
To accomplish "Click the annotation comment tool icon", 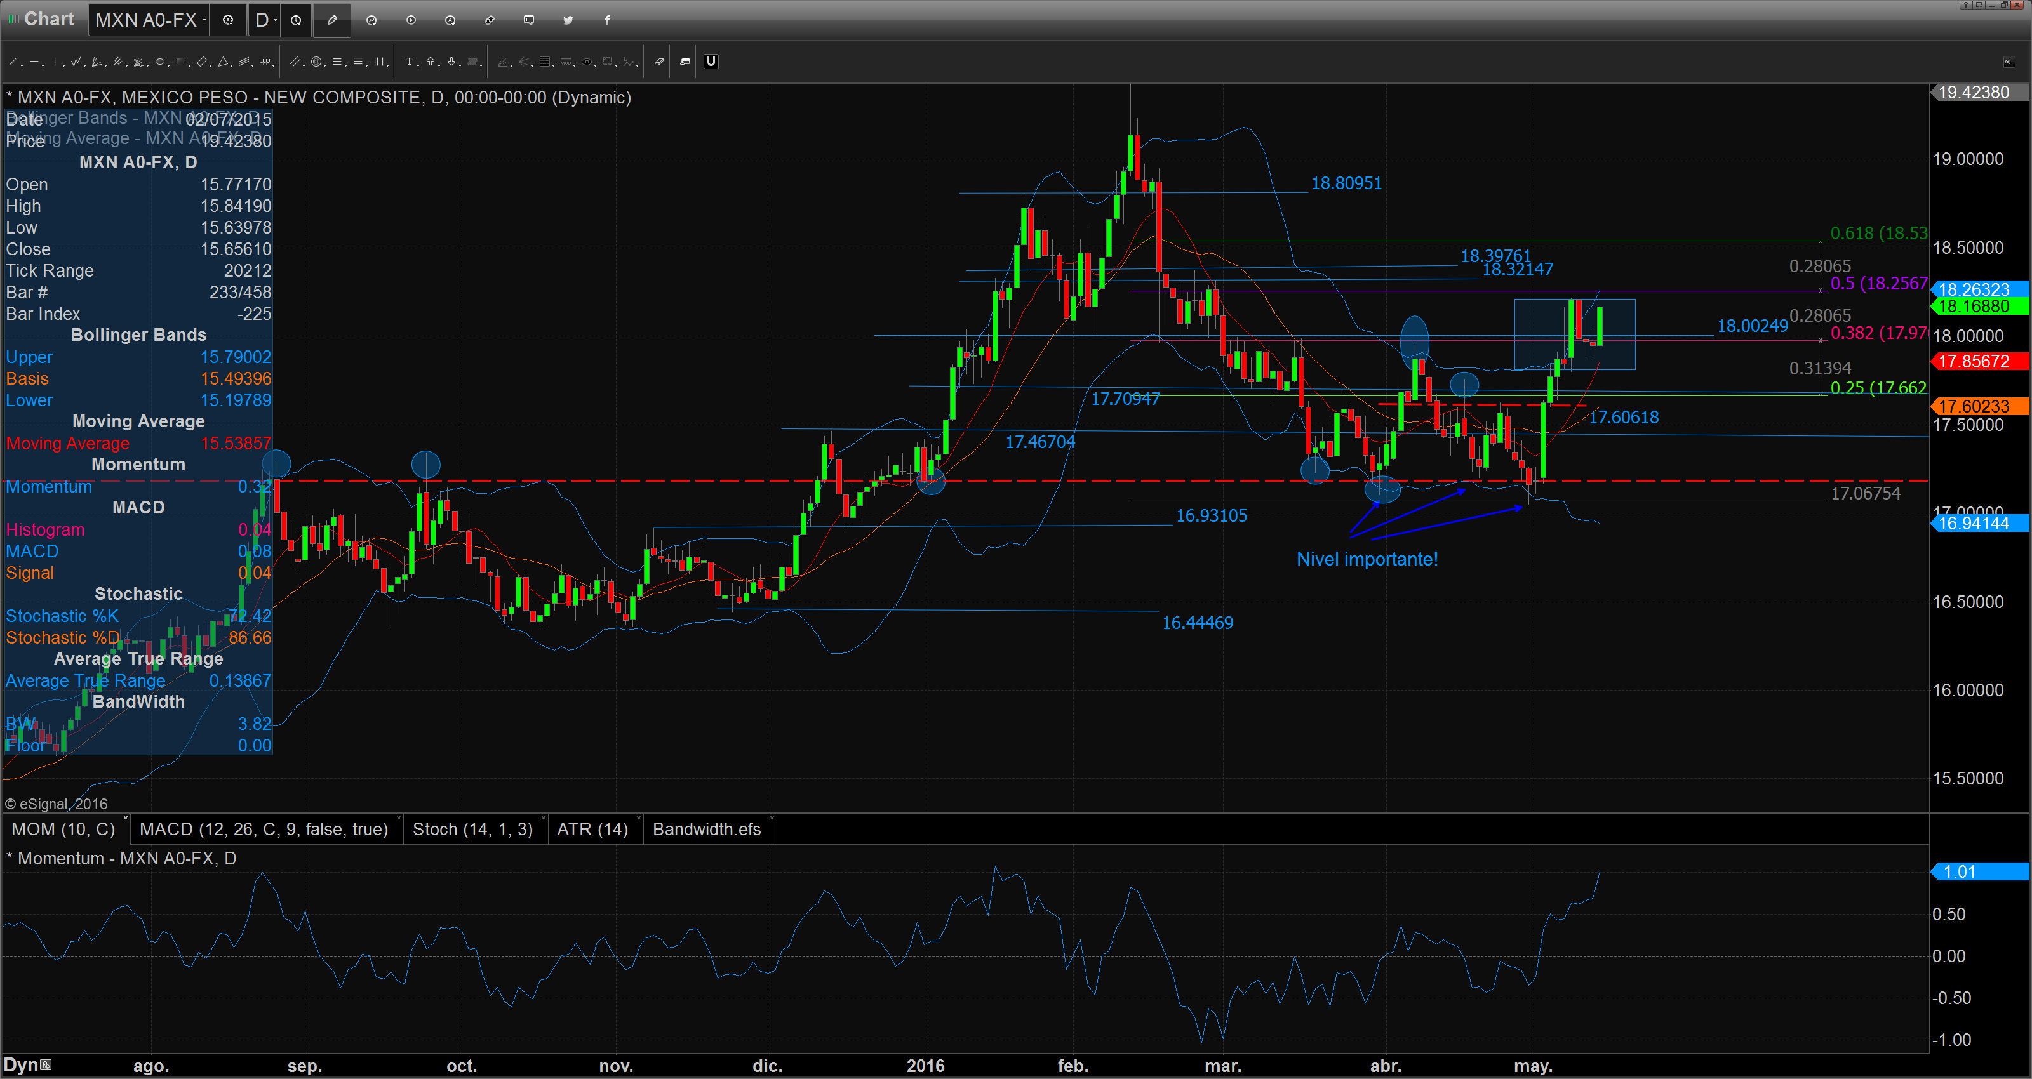I will click(x=686, y=62).
